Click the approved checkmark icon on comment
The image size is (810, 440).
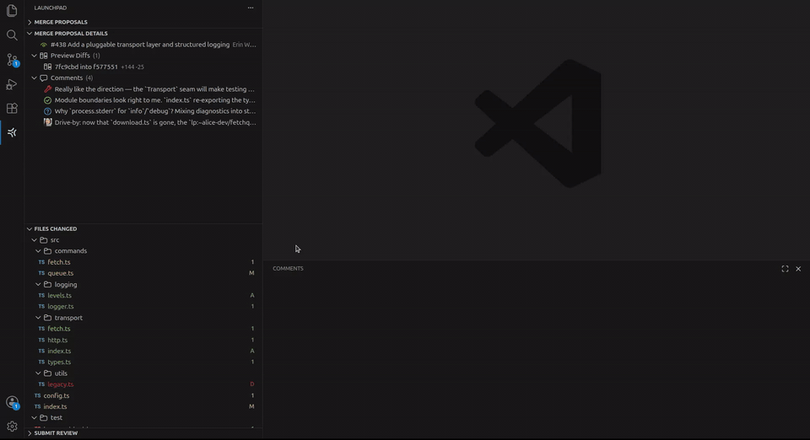(x=47, y=100)
